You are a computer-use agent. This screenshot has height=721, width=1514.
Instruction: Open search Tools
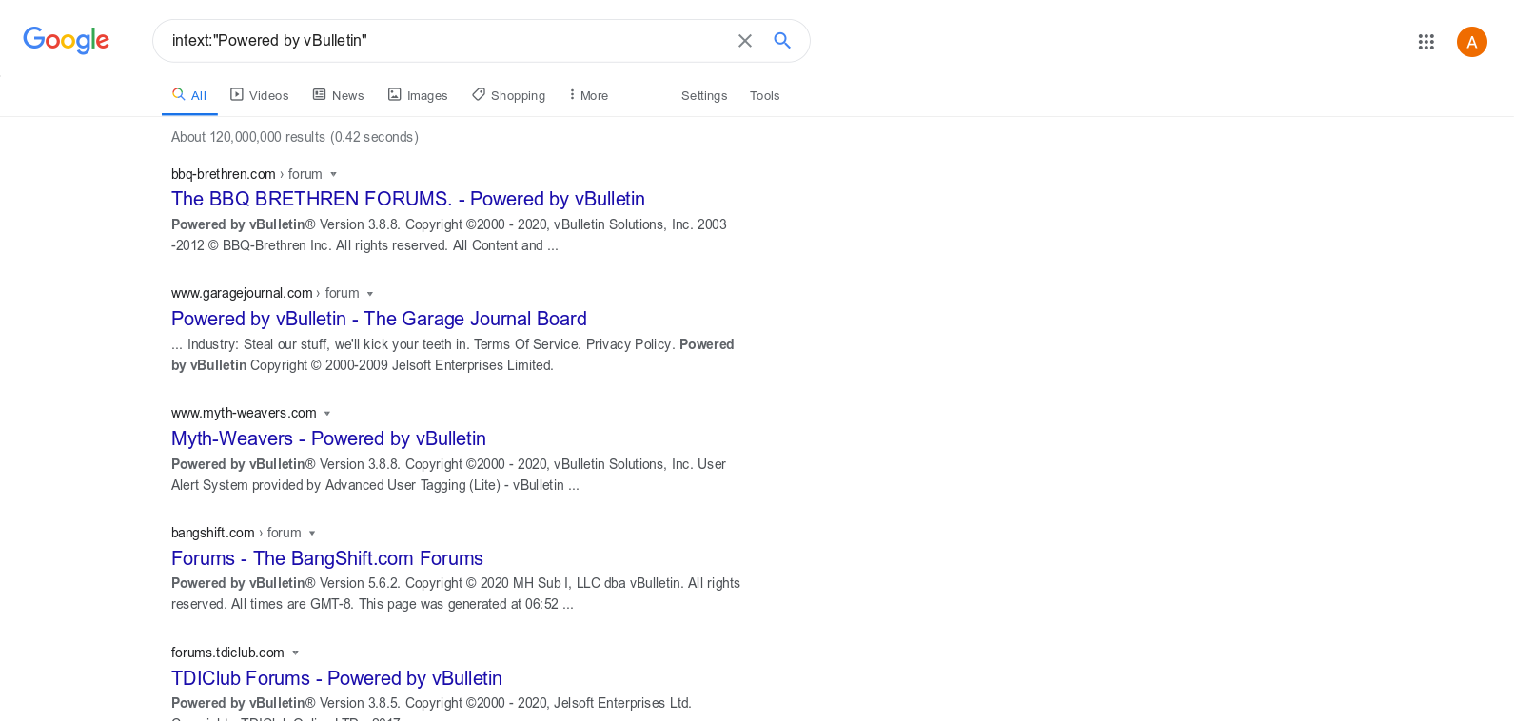(x=764, y=95)
